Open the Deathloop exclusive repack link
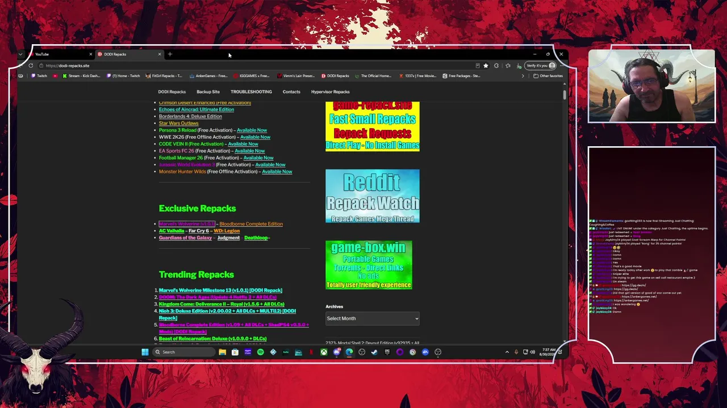Viewport: 727px width, 408px height. tap(256, 238)
